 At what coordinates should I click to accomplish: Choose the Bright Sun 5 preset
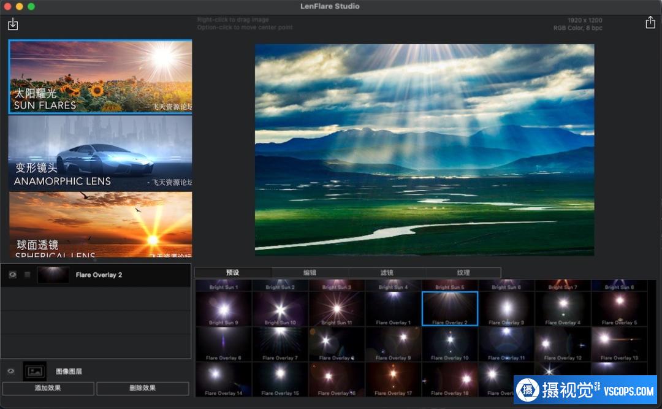[x=450, y=285]
